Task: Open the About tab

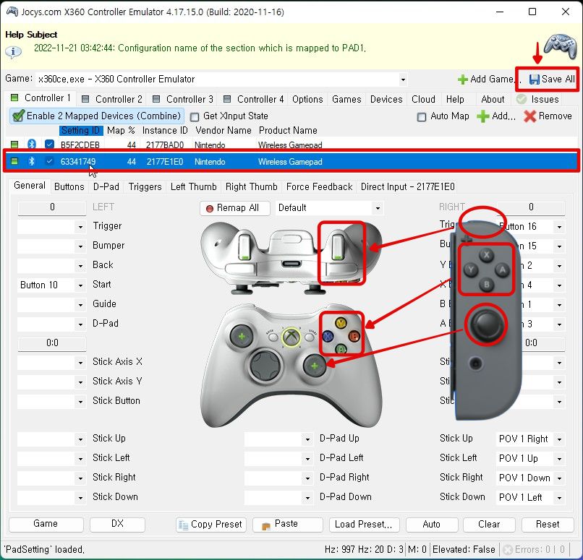Action: pos(493,99)
